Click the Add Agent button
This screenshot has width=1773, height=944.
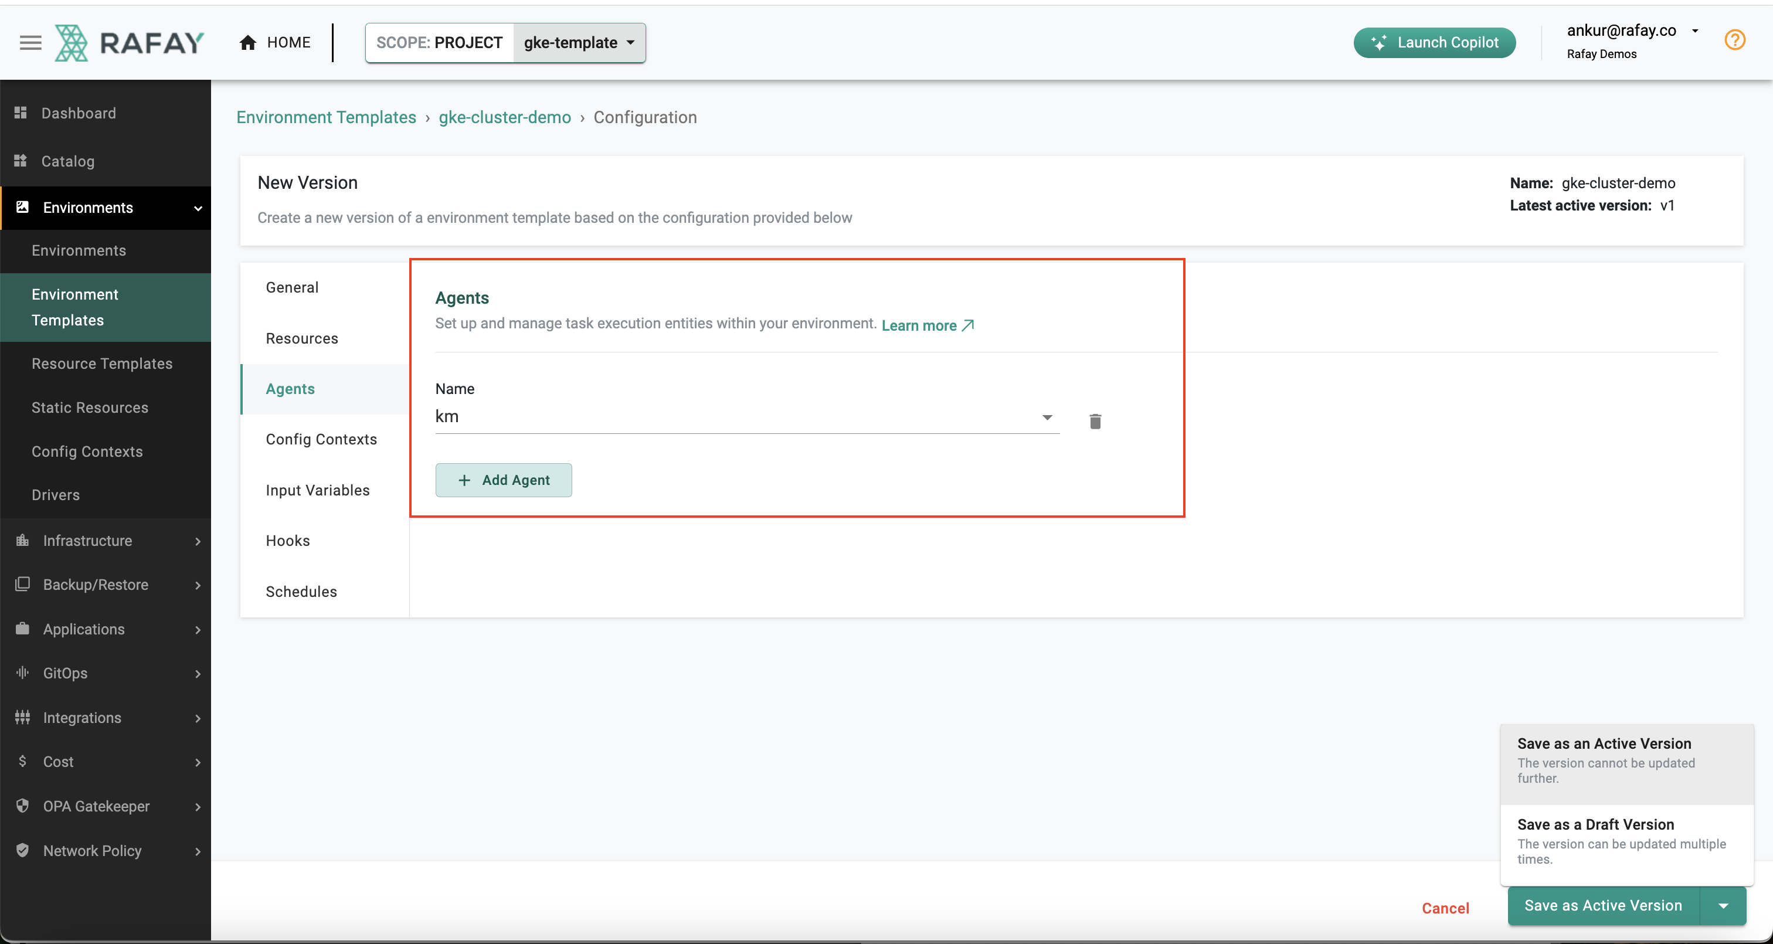click(x=503, y=480)
